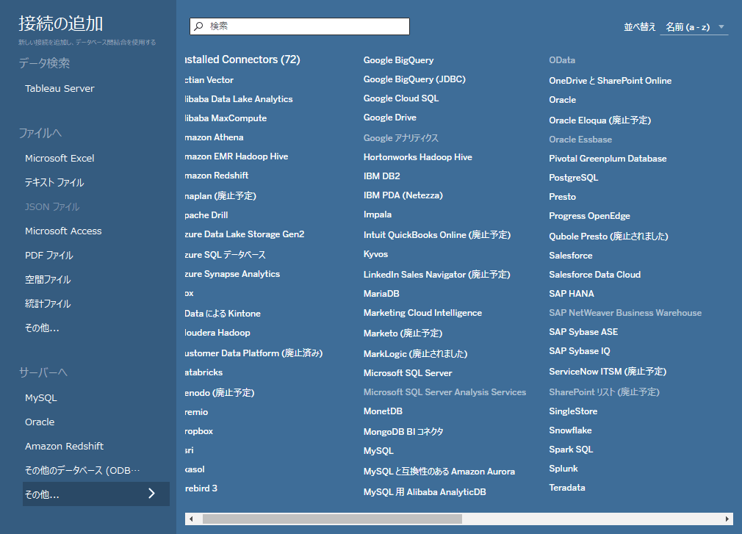The width and height of the screenshot is (742, 534).
Task: Select SAP HANA connector
Action: coord(572,294)
